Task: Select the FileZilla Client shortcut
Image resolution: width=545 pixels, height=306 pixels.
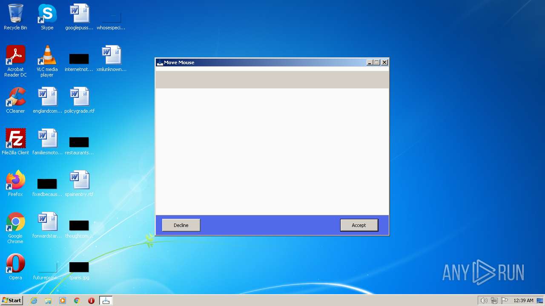Action: point(15,142)
